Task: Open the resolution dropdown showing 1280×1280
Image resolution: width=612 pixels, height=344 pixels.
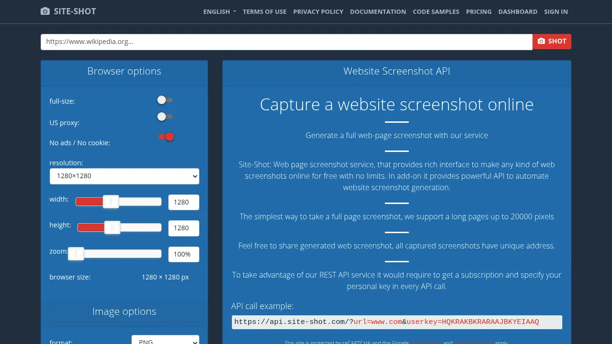Action: pyautogui.click(x=124, y=176)
